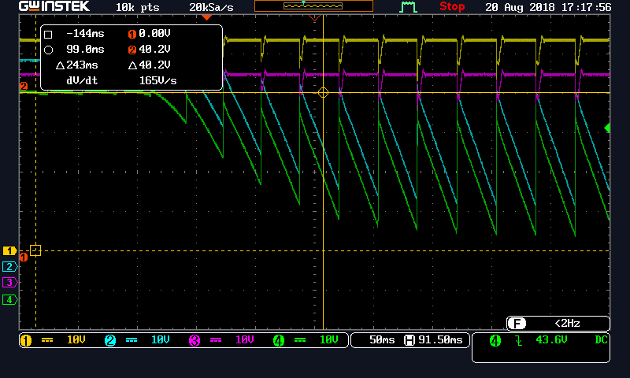Click the red cursor 1 voltage badge

point(132,34)
